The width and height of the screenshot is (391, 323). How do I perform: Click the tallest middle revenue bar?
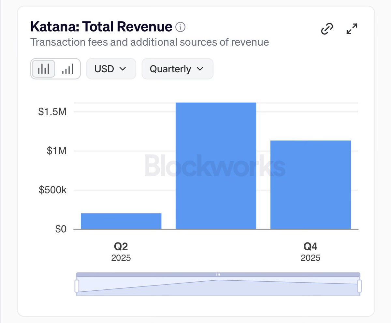(x=216, y=166)
